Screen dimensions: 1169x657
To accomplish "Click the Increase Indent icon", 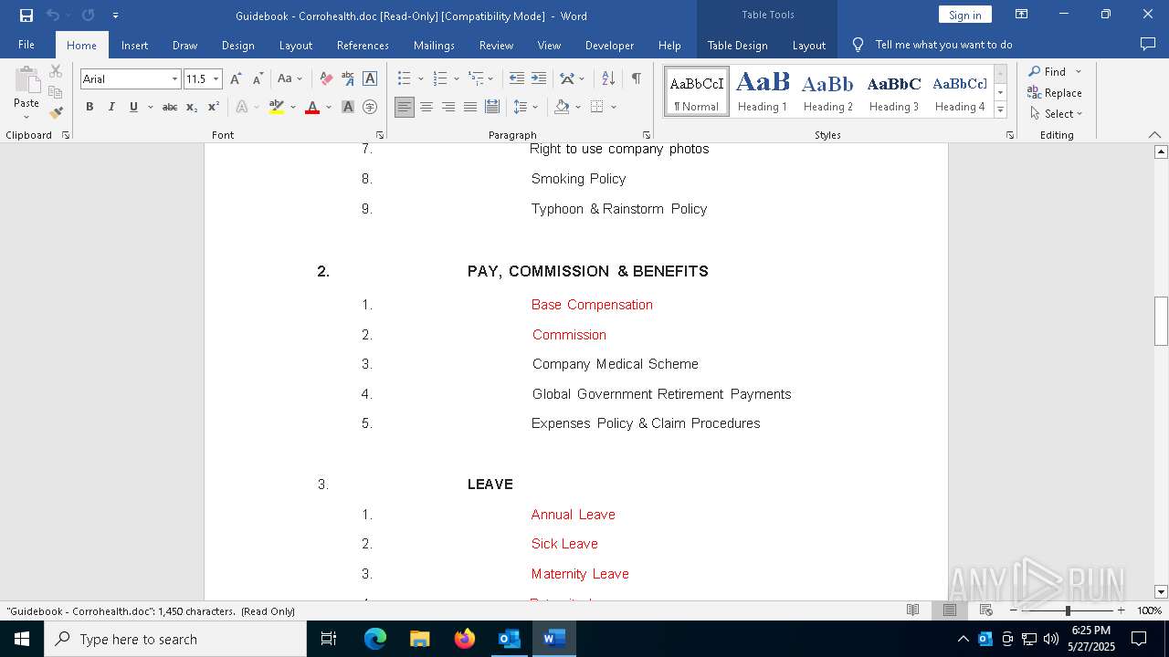I will point(539,79).
